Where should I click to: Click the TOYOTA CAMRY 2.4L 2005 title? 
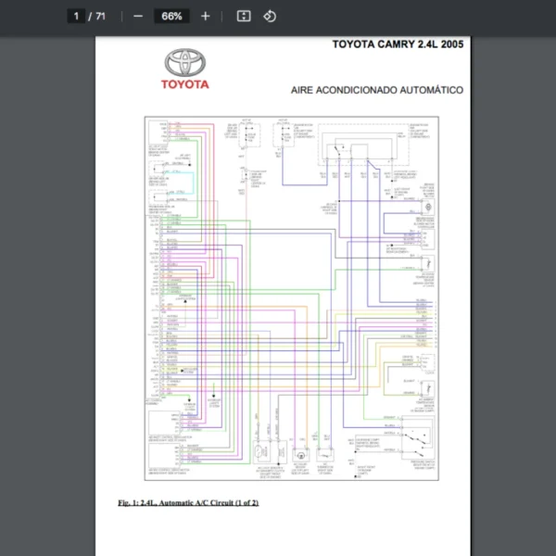[x=398, y=44]
